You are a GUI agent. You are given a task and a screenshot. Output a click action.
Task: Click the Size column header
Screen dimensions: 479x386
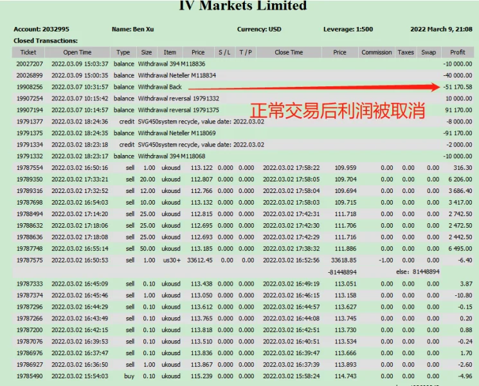pyautogui.click(x=147, y=53)
